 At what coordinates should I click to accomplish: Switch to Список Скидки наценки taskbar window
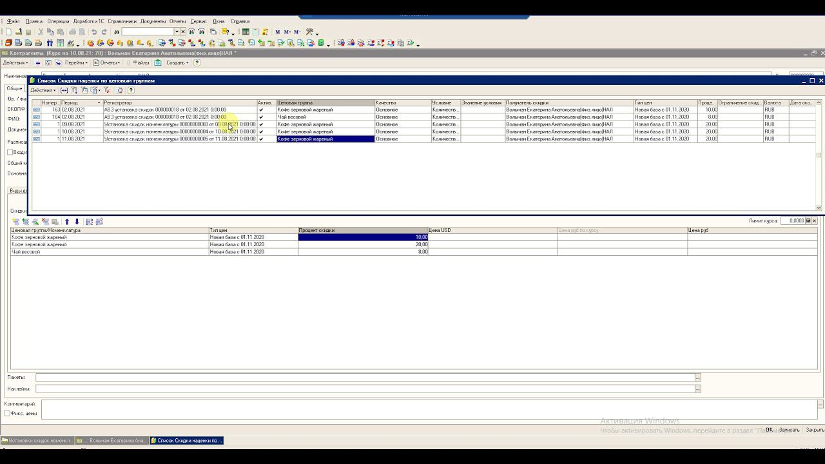186,441
